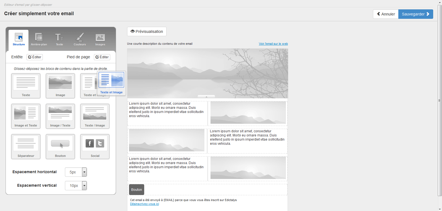Collapse the header image using arrow handle
Image resolution: width=442 pixels, height=211 pixels.
click(206, 97)
